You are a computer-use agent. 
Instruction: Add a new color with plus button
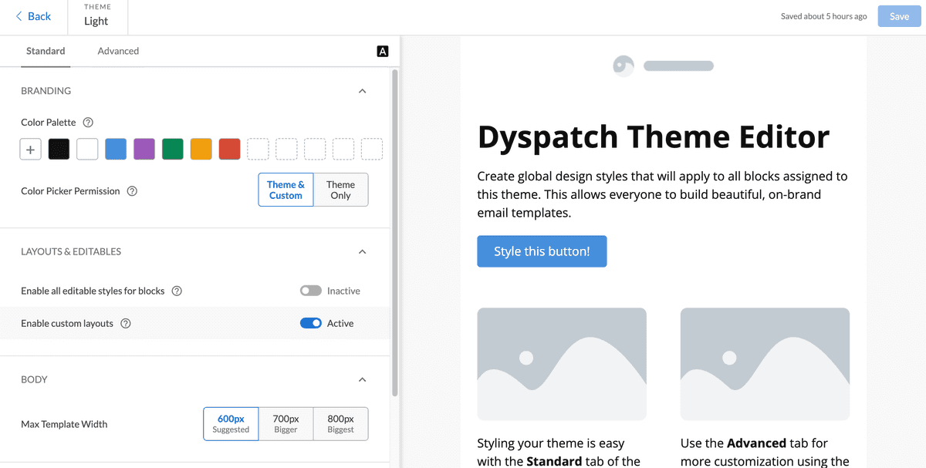30,150
